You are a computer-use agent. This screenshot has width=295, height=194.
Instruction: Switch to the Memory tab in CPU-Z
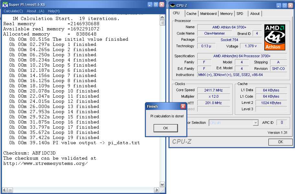[226, 14]
